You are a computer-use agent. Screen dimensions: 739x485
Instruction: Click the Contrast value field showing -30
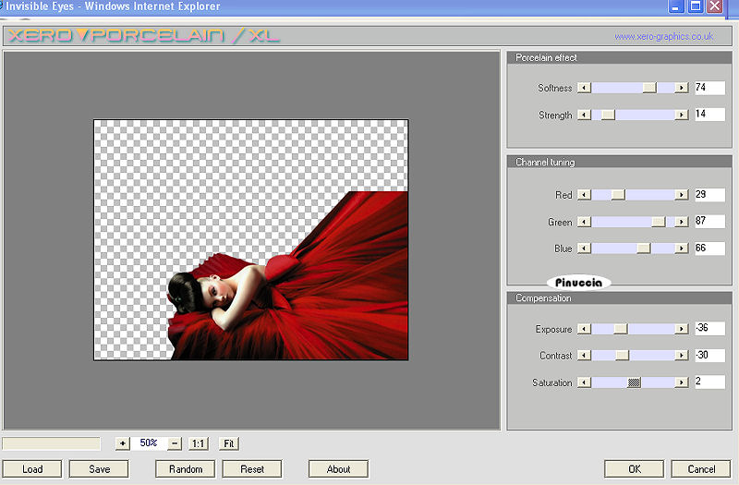click(709, 355)
